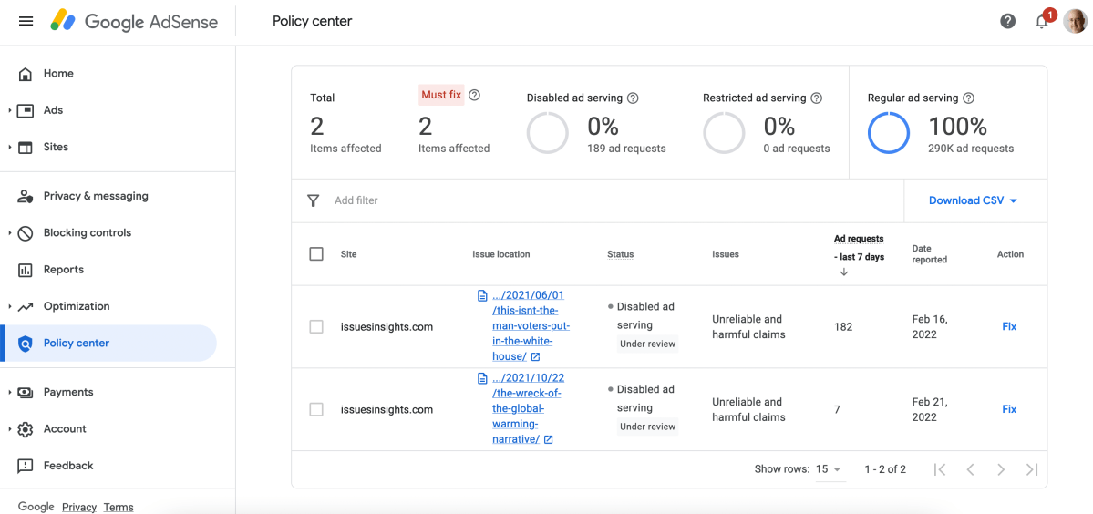Click the Blocking controls icon
The width and height of the screenshot is (1093, 514).
(x=26, y=233)
